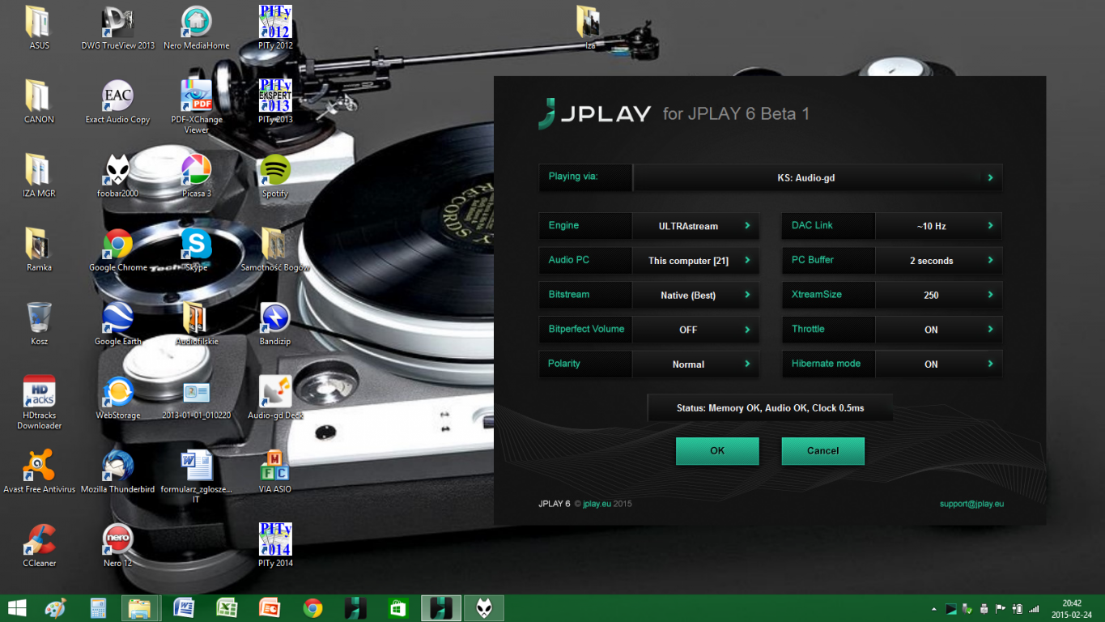1105x622 pixels.
Task: Select the Google Chrome desktop shortcut
Action: [x=118, y=249]
